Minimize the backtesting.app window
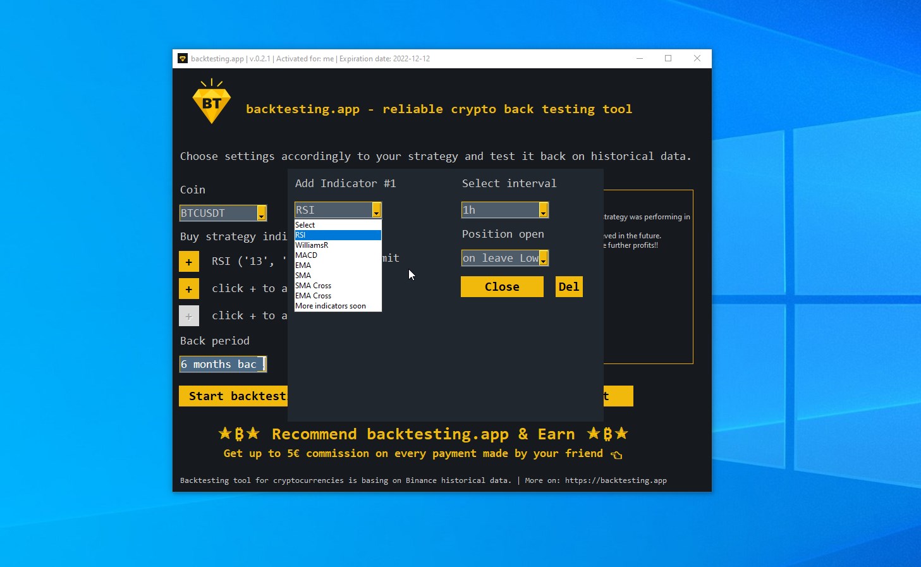The image size is (921, 567). click(640, 59)
